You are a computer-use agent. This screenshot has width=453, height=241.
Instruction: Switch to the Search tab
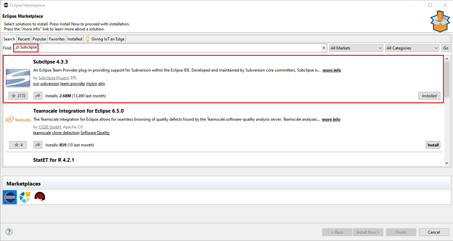9,39
